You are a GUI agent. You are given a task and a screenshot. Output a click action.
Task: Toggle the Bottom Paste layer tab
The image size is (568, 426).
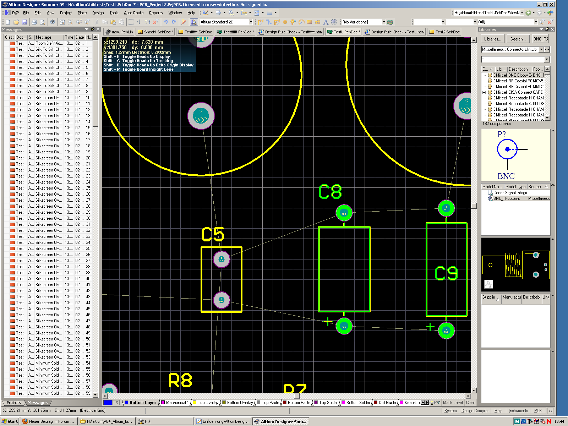(x=296, y=403)
